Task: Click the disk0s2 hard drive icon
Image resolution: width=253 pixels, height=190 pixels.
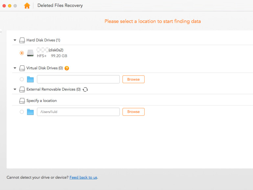Action: [31, 53]
